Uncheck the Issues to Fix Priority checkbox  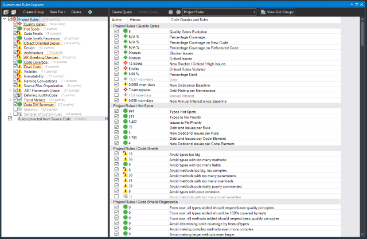pos(116,122)
